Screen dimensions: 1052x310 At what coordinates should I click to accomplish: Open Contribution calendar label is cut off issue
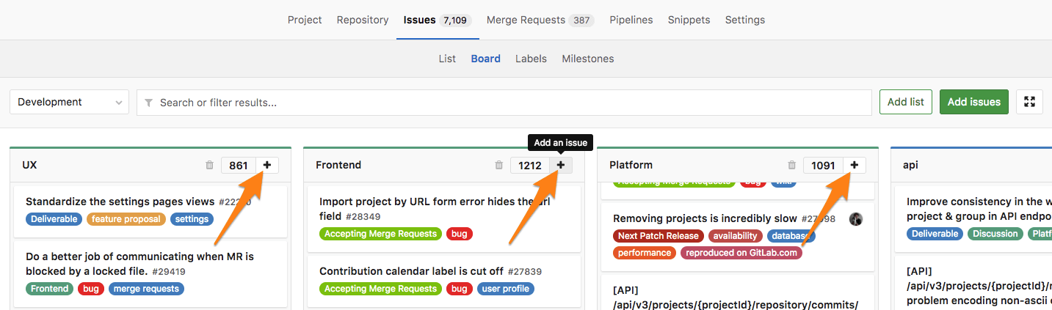click(x=411, y=271)
